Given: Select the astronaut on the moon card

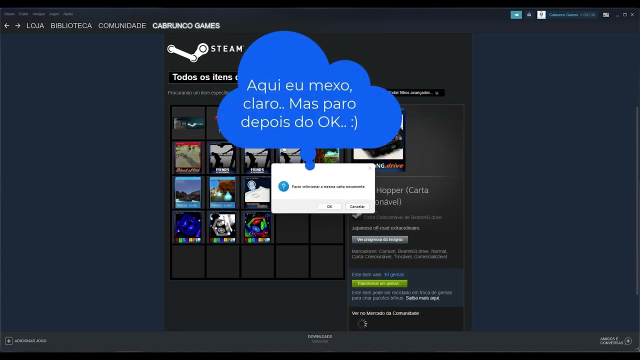Looking at the screenshot, I should click(x=257, y=192).
